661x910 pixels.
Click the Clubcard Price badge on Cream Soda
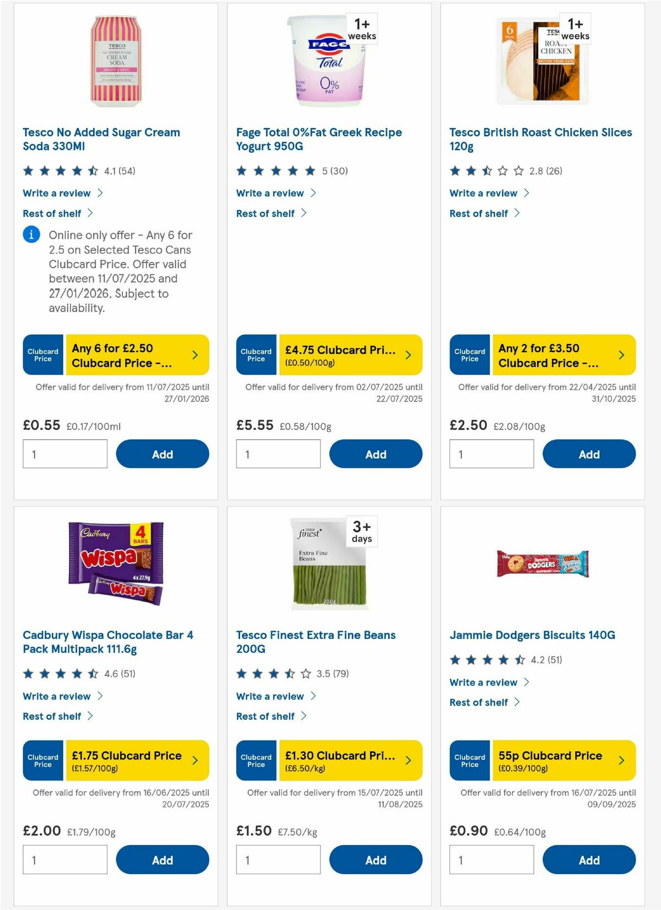click(x=42, y=355)
